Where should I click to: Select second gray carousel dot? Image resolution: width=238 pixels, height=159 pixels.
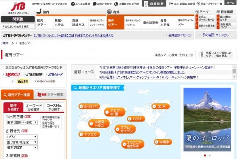point(209,155)
